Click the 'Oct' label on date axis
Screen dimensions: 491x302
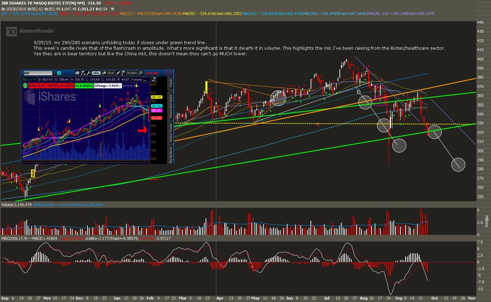click(434, 298)
